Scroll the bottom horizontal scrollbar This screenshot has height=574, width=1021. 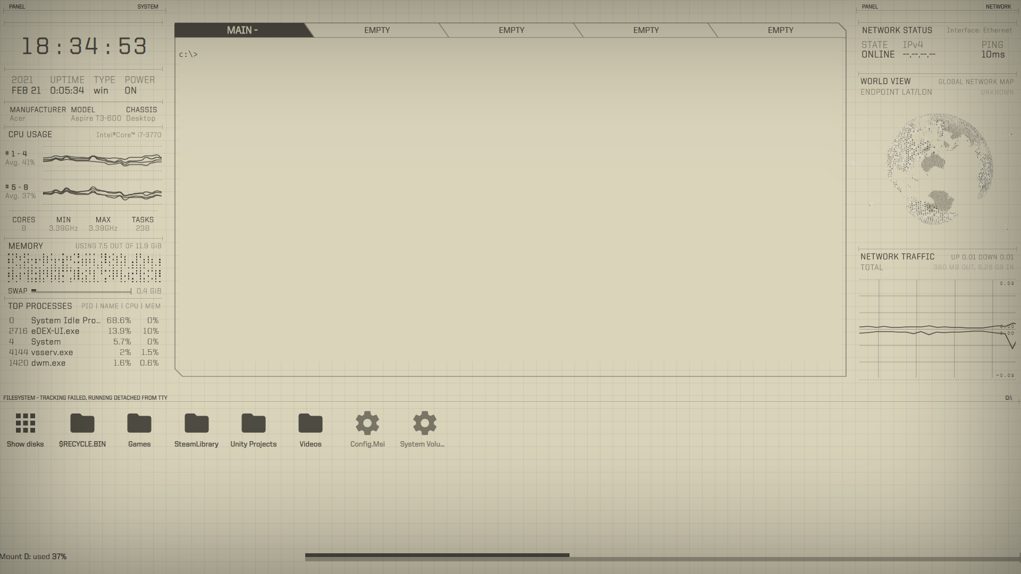[436, 556]
